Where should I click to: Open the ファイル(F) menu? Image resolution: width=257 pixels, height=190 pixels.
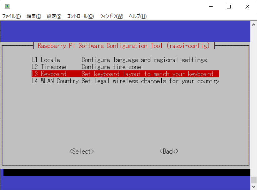12,16
